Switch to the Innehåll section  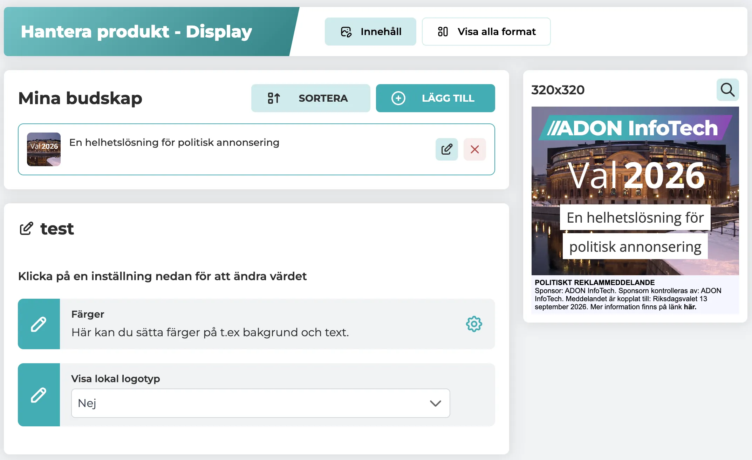pos(370,31)
